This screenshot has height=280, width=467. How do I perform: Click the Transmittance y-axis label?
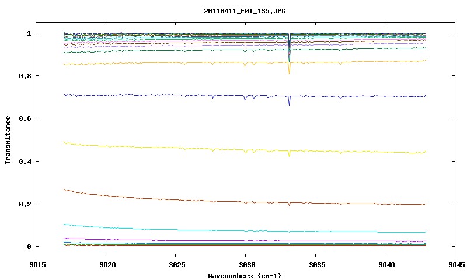(x=8, y=140)
